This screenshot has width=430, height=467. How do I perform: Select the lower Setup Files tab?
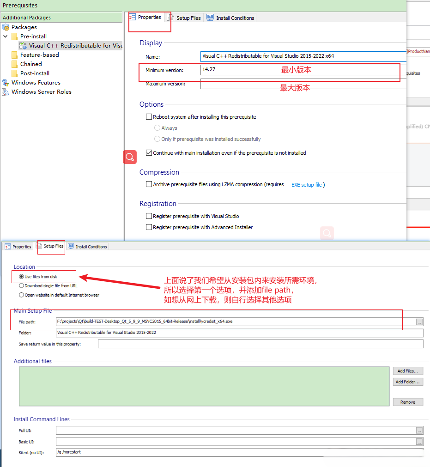[50, 246]
